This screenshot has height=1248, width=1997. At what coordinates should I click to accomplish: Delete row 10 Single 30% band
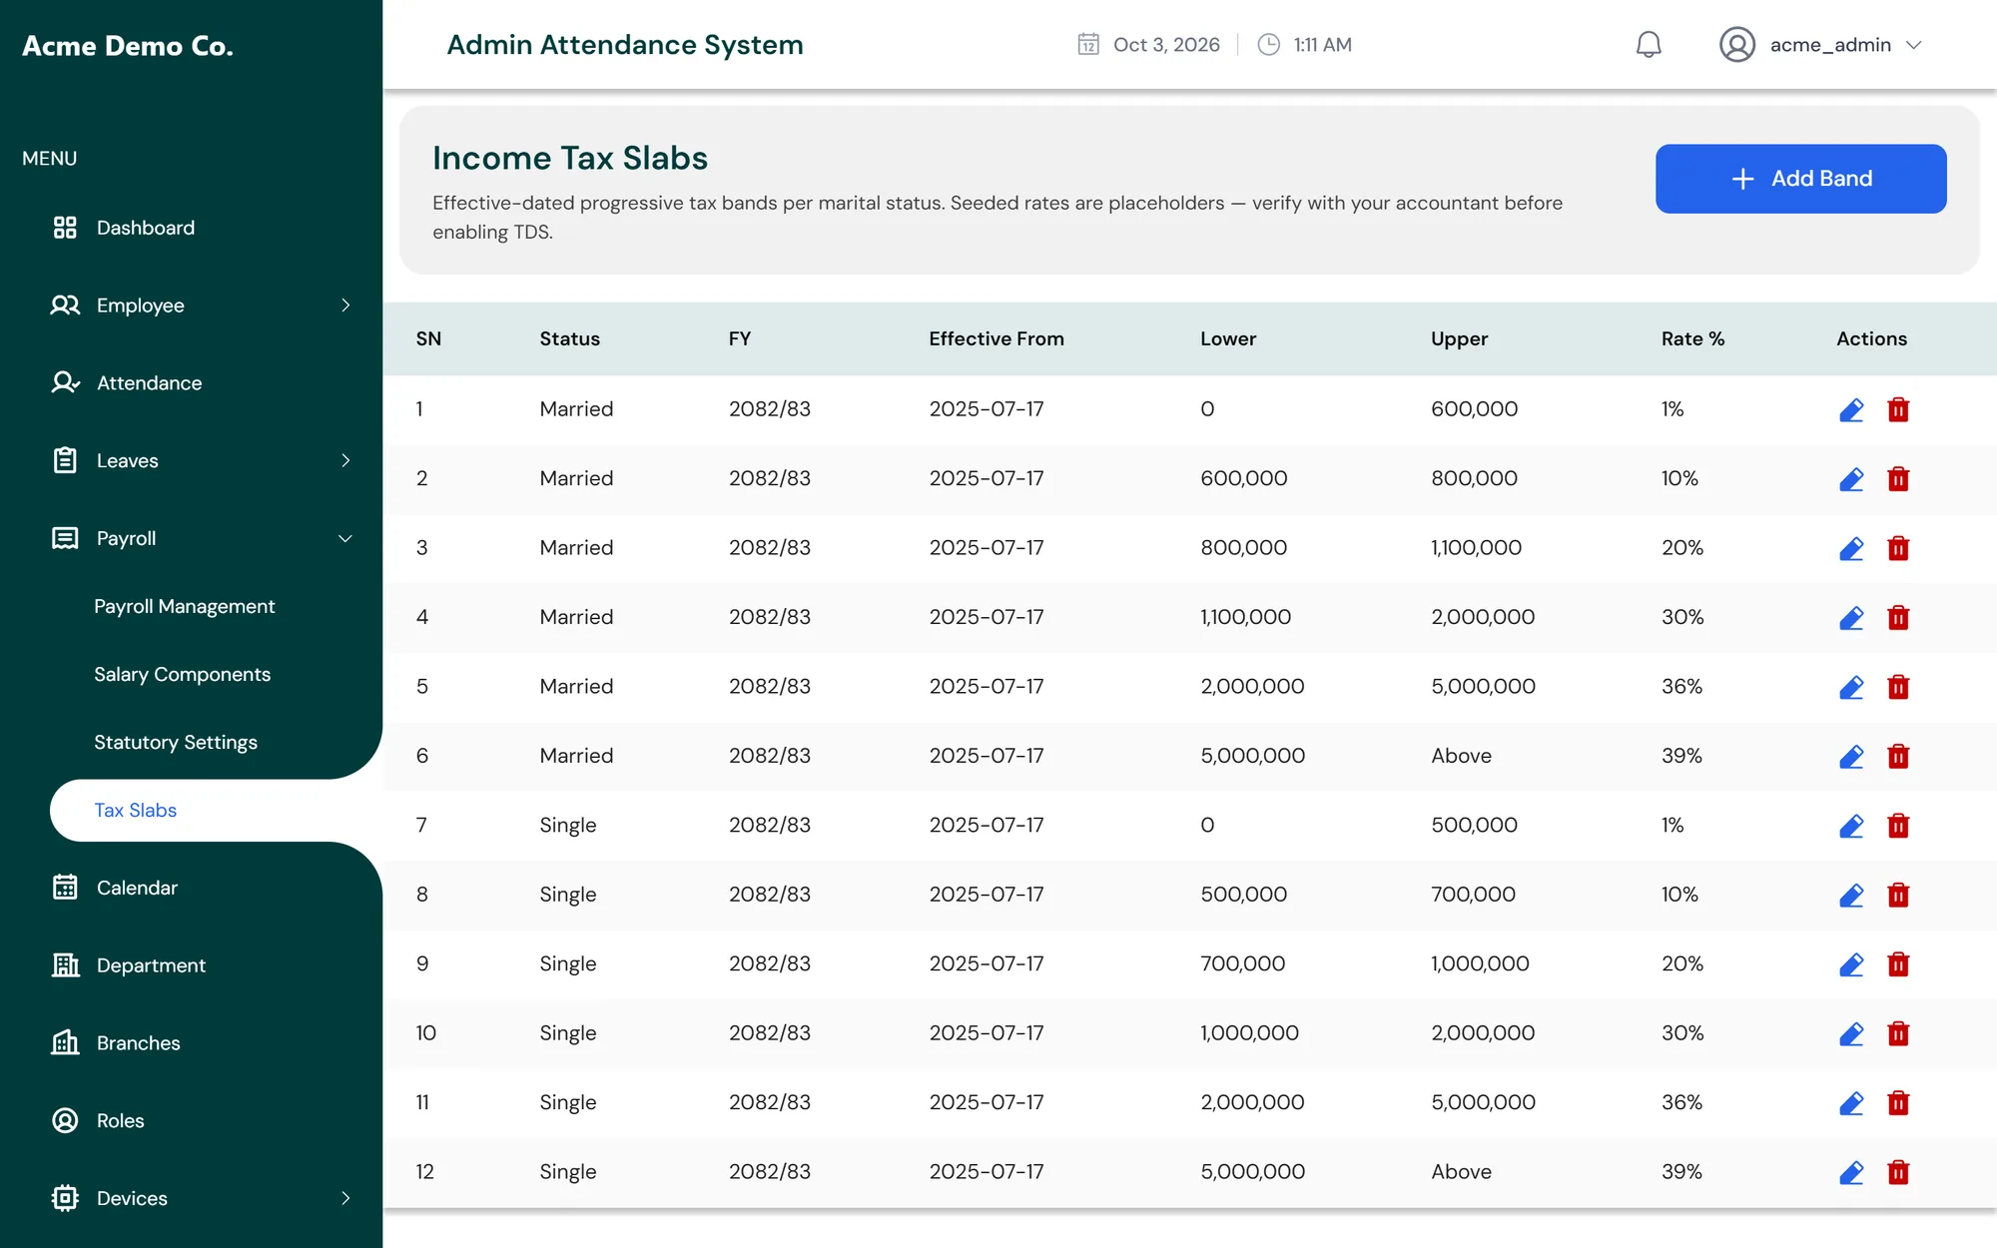click(x=1898, y=1034)
